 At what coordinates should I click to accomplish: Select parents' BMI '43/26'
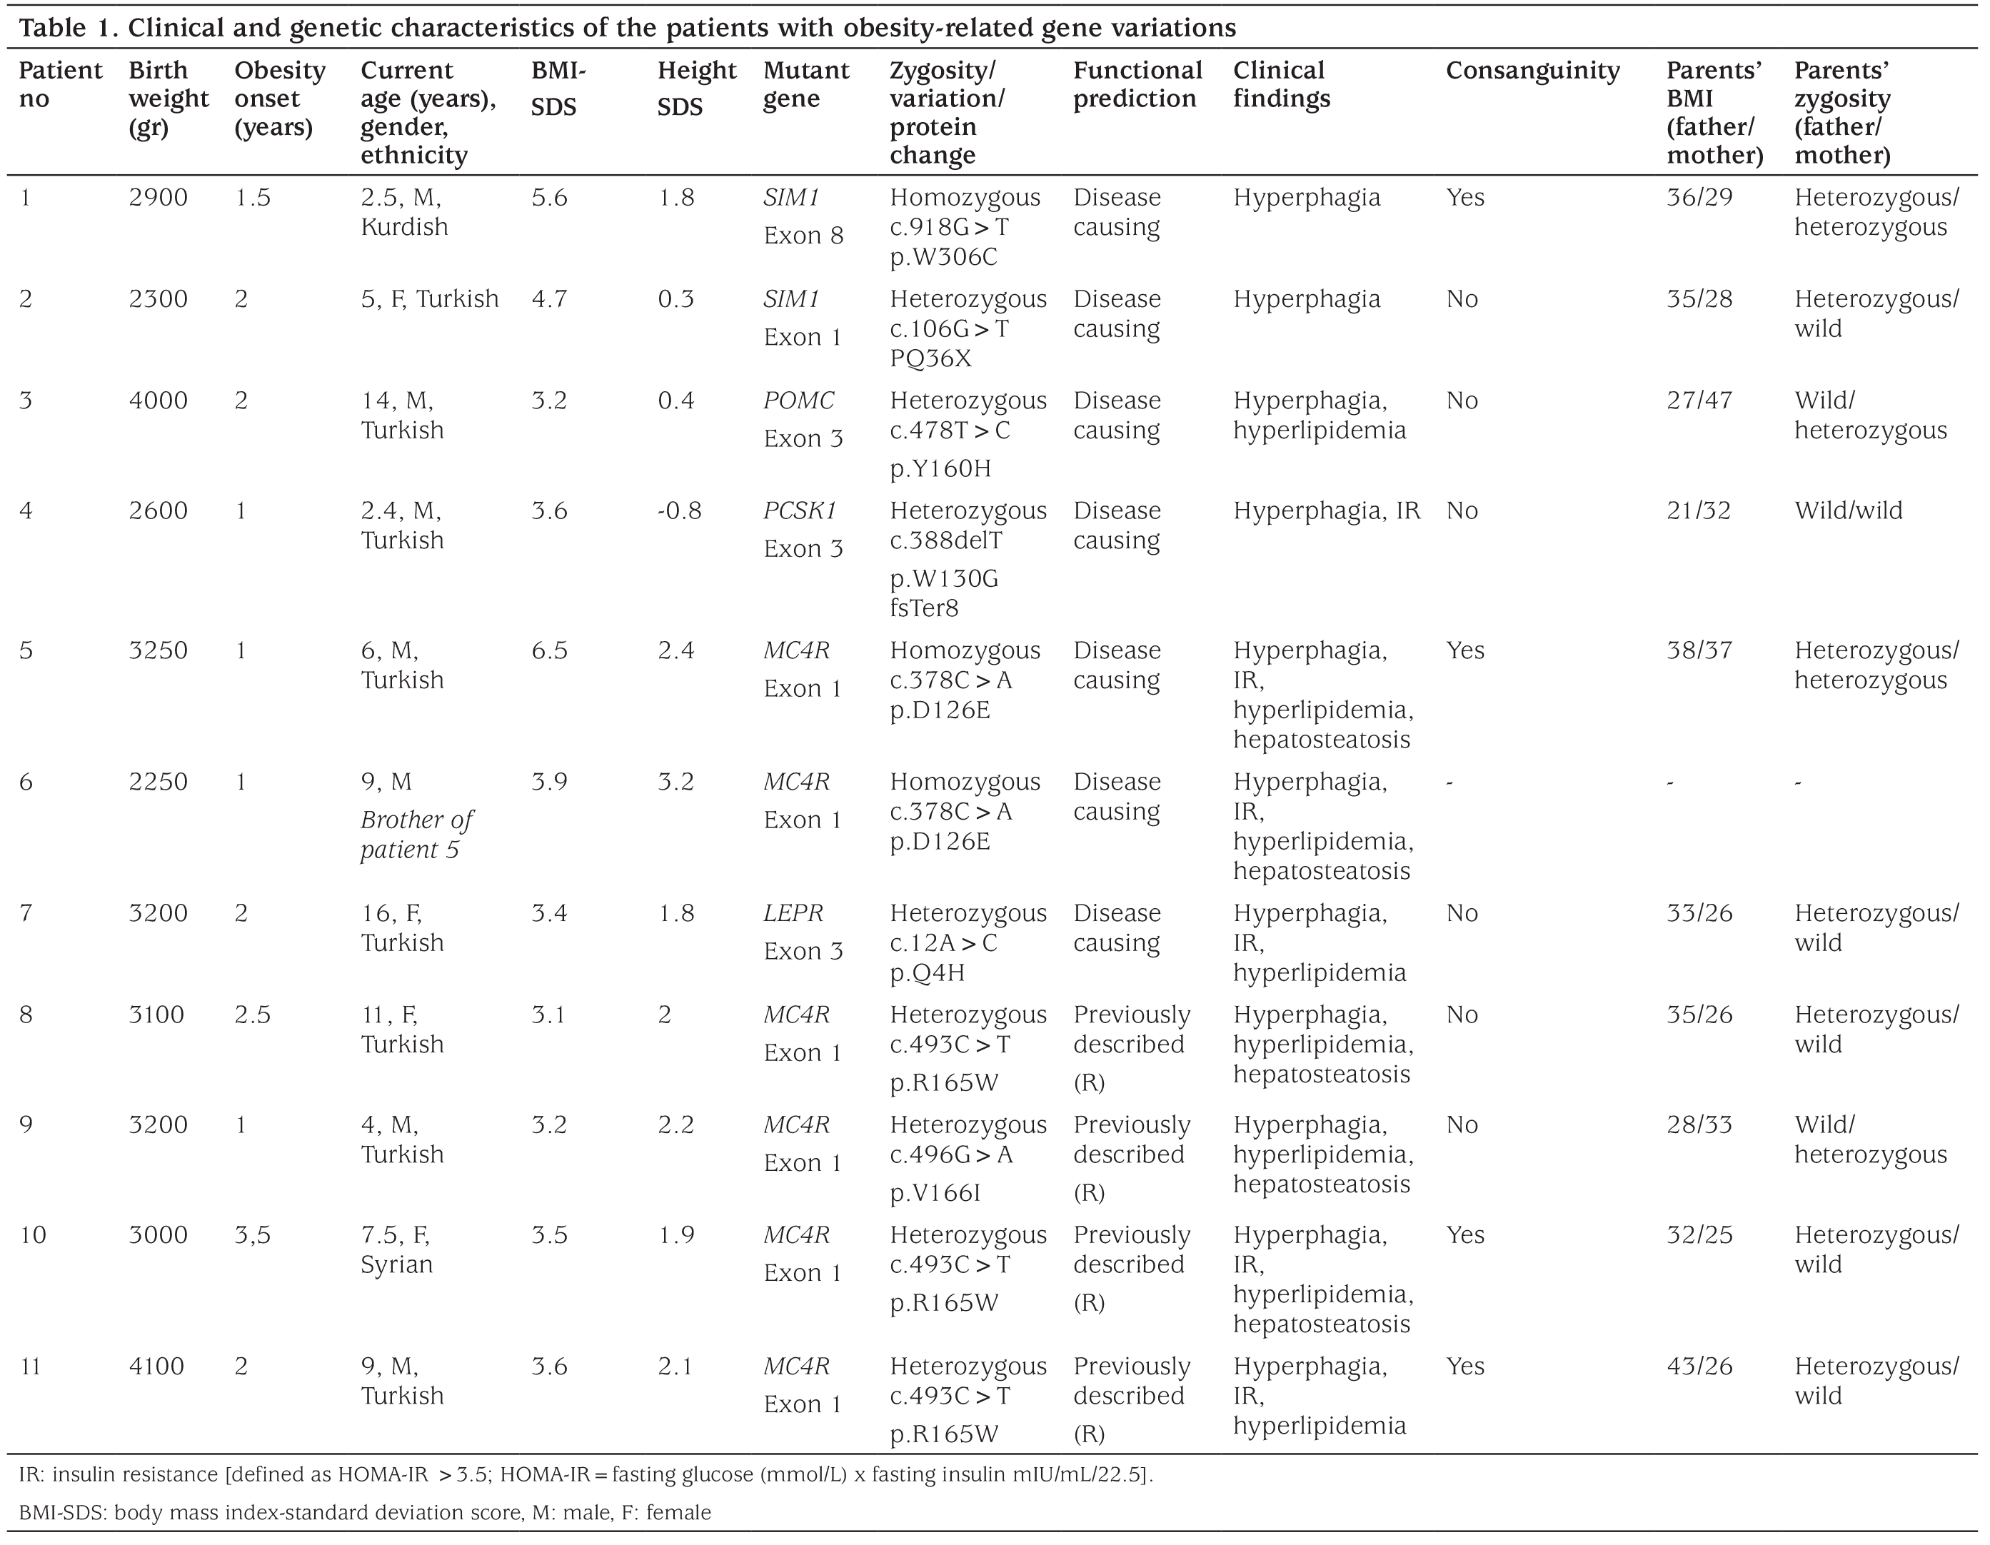pos(1699,1366)
